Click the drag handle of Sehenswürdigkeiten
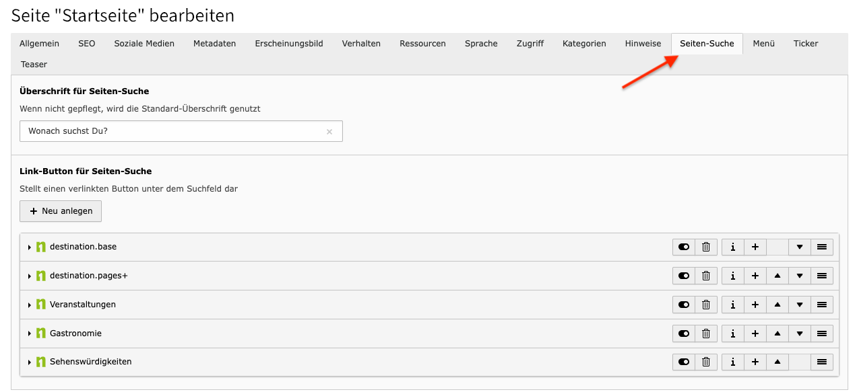Viewport: 855px width, 392px height. (822, 362)
